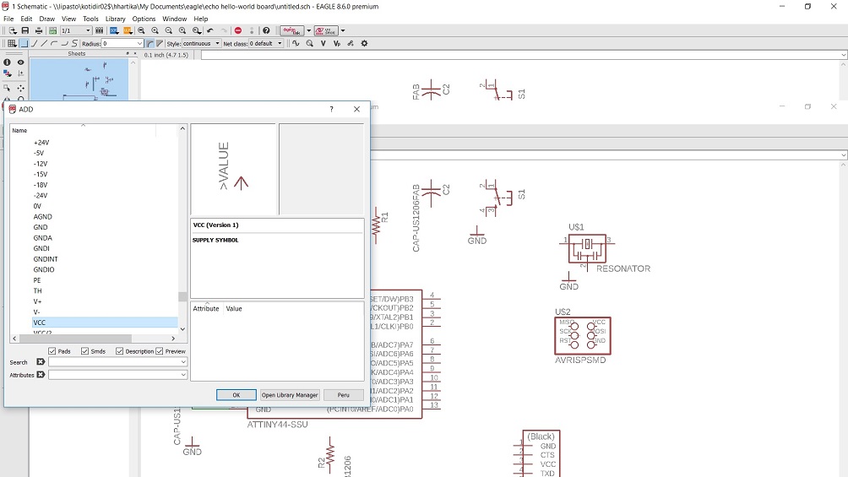Click the Redraw zoom icon
Image resolution: width=848 pixels, height=477 pixels.
(182, 31)
